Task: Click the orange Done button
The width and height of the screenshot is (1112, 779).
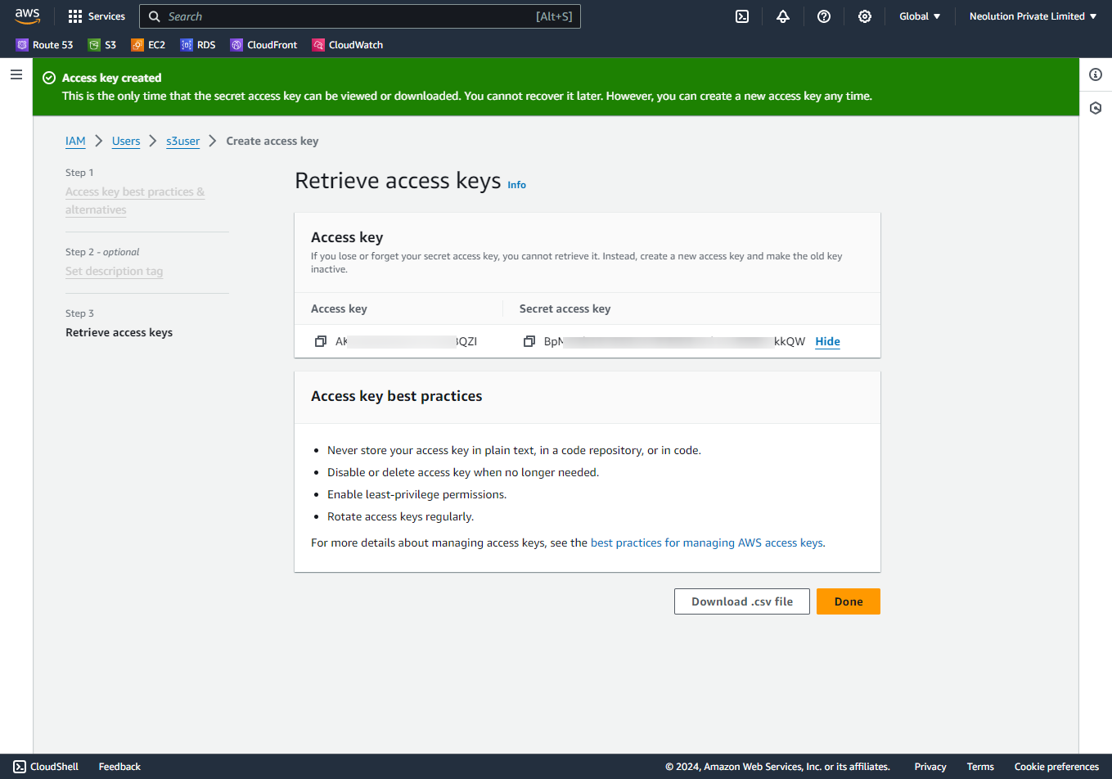Action: tap(848, 601)
